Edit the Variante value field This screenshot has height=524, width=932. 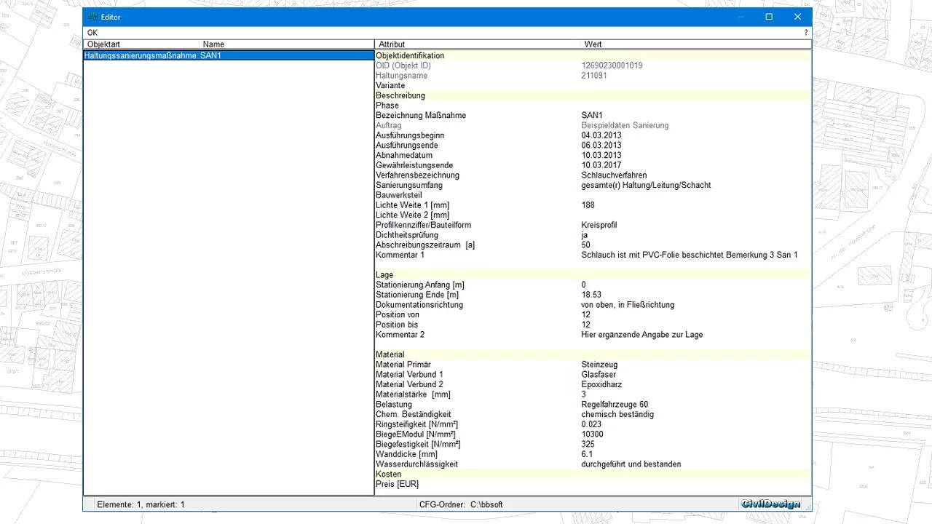(695, 86)
